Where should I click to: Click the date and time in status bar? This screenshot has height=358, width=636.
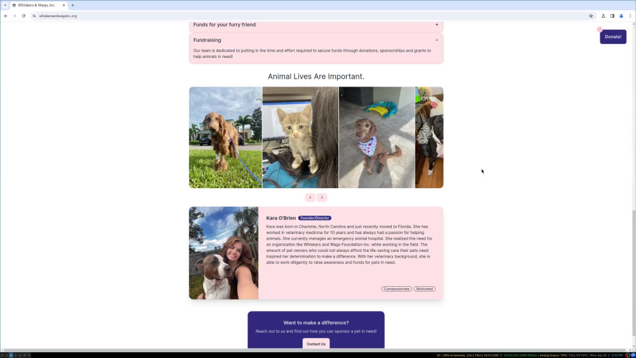tap(605, 355)
